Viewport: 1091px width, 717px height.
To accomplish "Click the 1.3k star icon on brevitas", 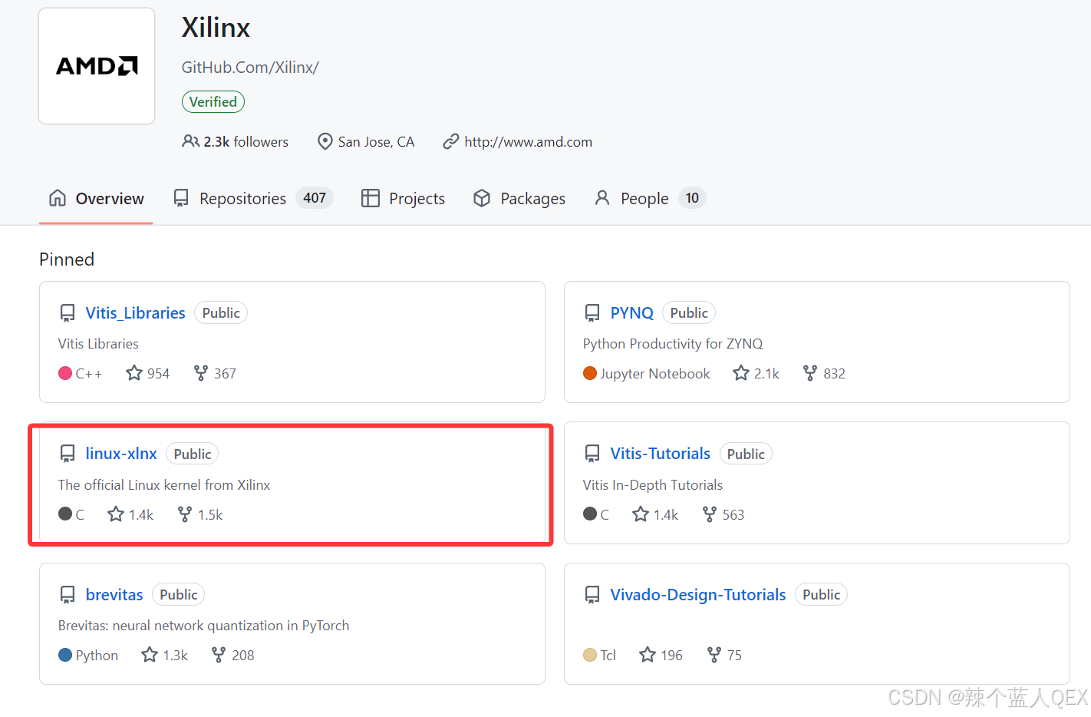I will pyautogui.click(x=150, y=655).
